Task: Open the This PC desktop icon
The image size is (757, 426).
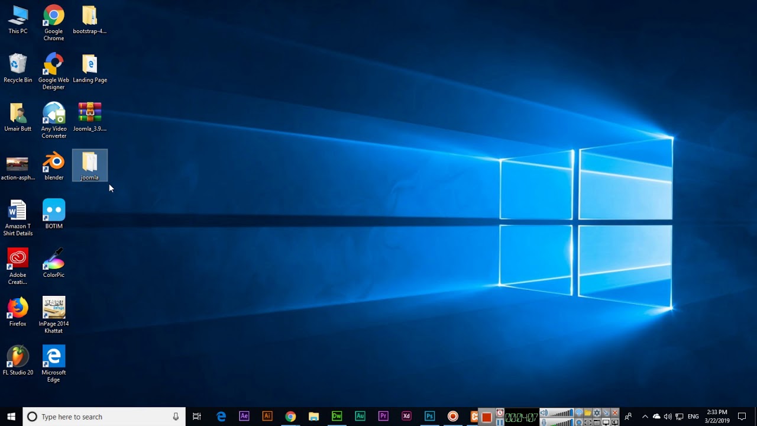Action: (18, 20)
